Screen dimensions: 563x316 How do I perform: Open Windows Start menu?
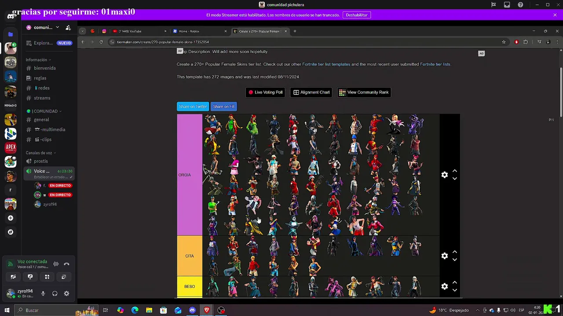(x=7, y=310)
